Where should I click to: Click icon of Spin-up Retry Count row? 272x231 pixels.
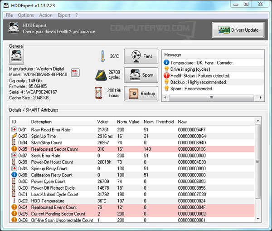[x=14, y=168]
